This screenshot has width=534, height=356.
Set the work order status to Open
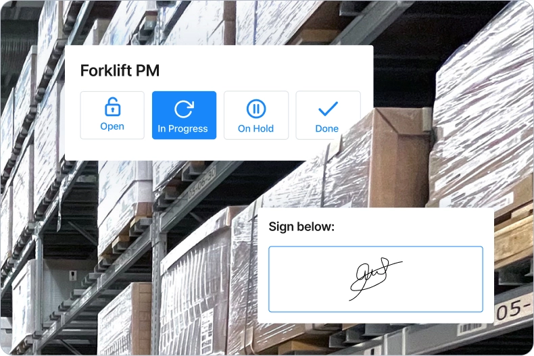pos(112,115)
